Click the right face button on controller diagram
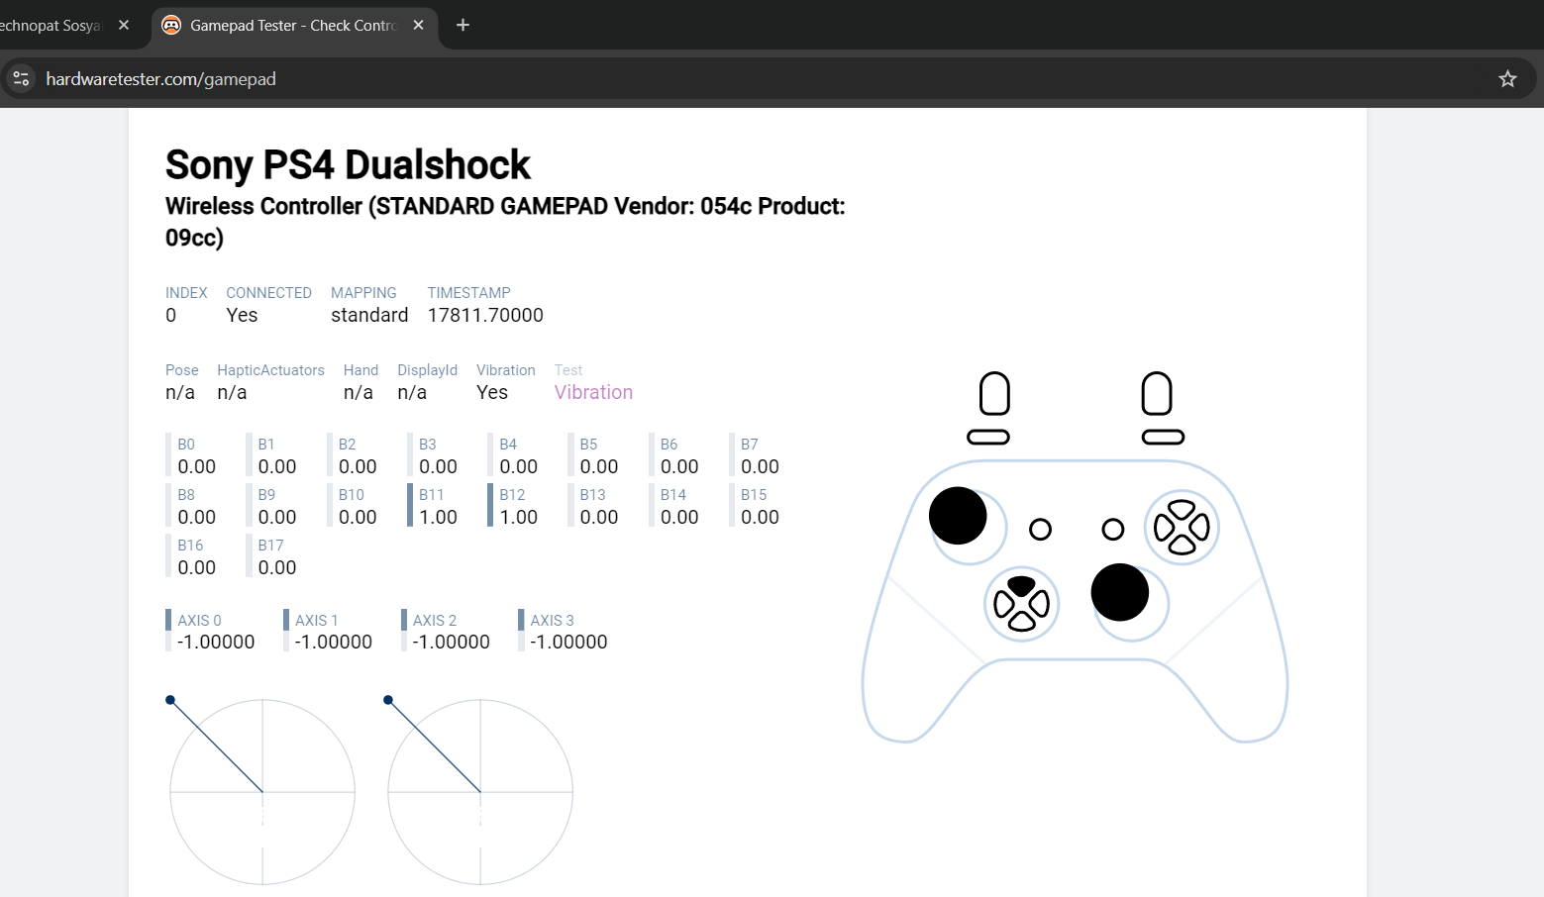The height and width of the screenshot is (897, 1544). point(1201,527)
